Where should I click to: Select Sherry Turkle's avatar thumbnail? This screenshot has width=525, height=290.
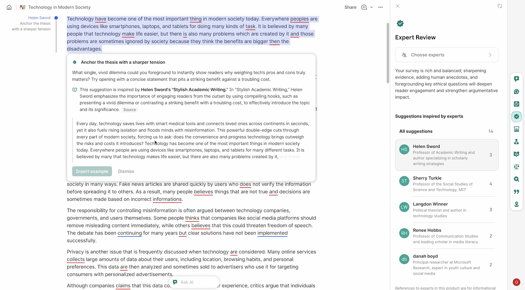404,181
